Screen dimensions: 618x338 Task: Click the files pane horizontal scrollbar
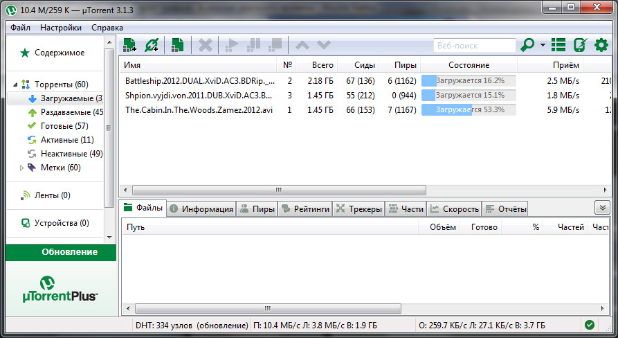click(x=268, y=308)
